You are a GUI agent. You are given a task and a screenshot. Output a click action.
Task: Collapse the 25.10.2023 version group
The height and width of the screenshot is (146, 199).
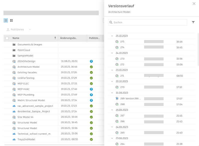112,36
